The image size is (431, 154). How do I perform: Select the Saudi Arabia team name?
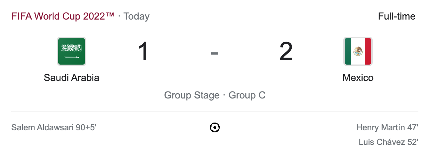[x=72, y=78]
